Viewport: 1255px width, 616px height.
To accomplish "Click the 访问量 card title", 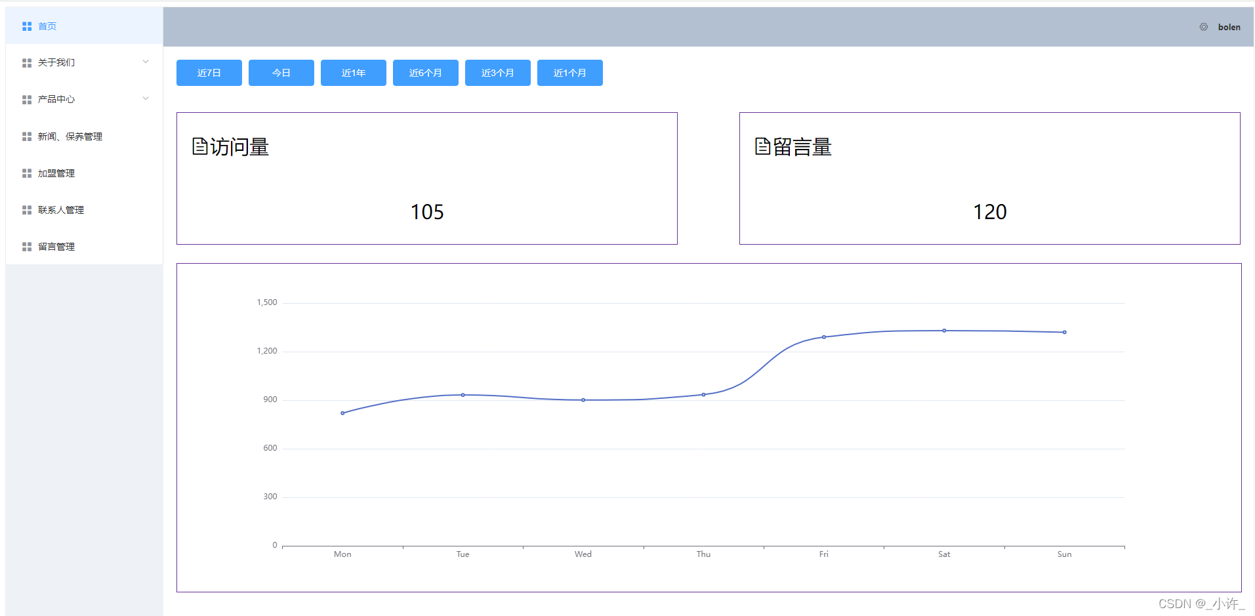I will [x=239, y=146].
